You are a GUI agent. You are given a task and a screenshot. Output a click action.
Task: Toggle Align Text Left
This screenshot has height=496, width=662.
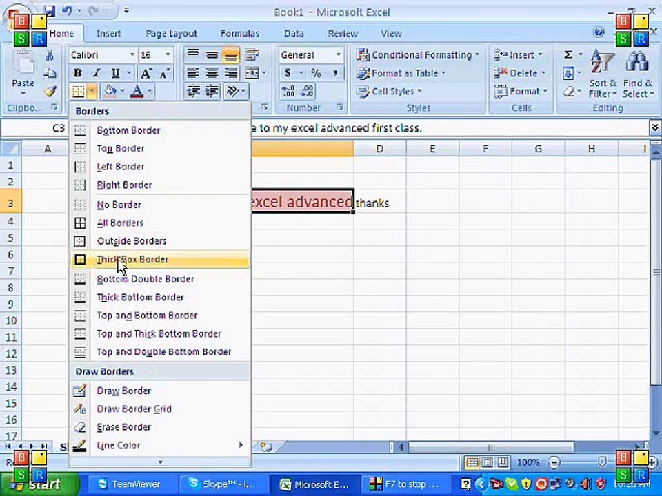click(193, 73)
